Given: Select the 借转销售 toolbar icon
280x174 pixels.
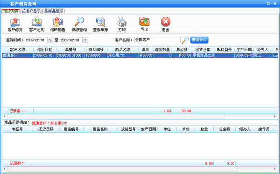Looking at the screenshot, I should pos(58,22).
